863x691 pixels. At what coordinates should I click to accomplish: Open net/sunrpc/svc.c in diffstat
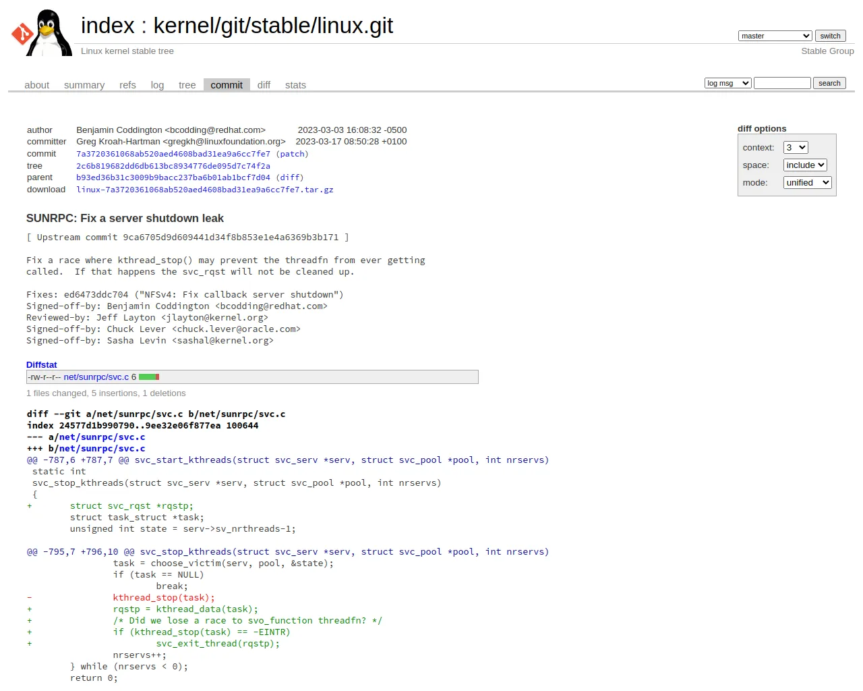coord(96,377)
